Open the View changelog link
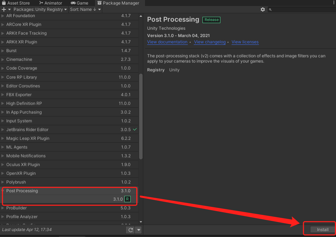The width and height of the screenshot is (336, 237). coord(210,42)
